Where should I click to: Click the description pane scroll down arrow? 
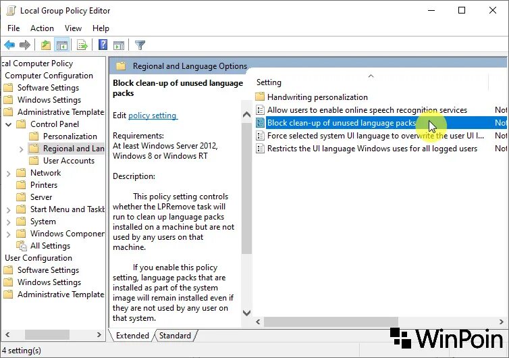(x=246, y=313)
